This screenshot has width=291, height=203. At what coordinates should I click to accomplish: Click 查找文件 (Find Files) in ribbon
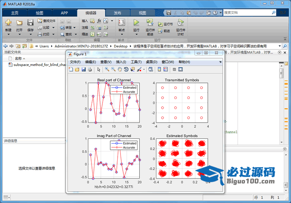click(x=46, y=21)
